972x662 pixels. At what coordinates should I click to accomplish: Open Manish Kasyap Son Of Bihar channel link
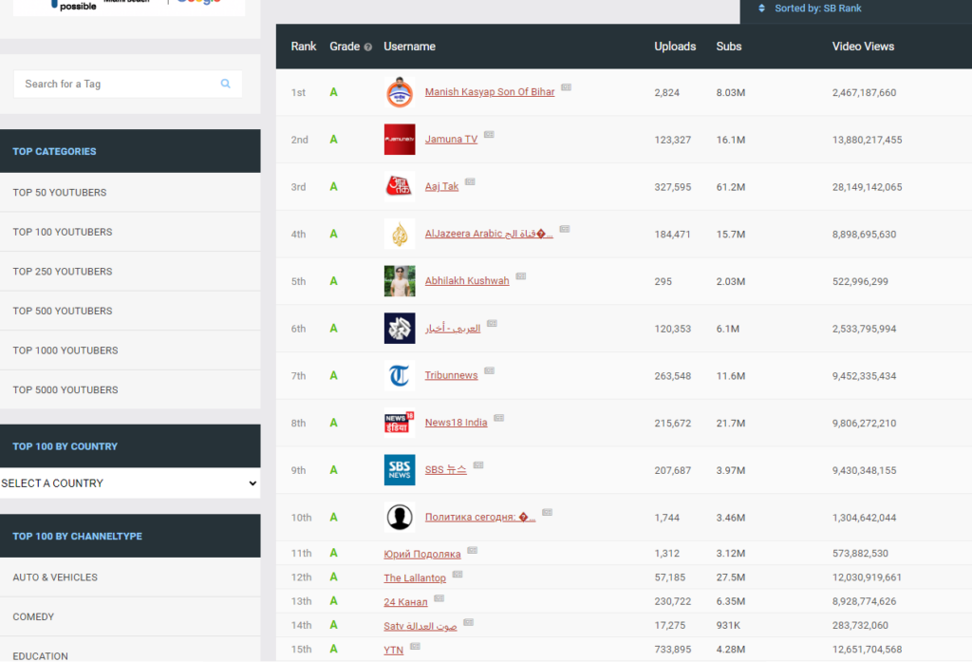(490, 92)
